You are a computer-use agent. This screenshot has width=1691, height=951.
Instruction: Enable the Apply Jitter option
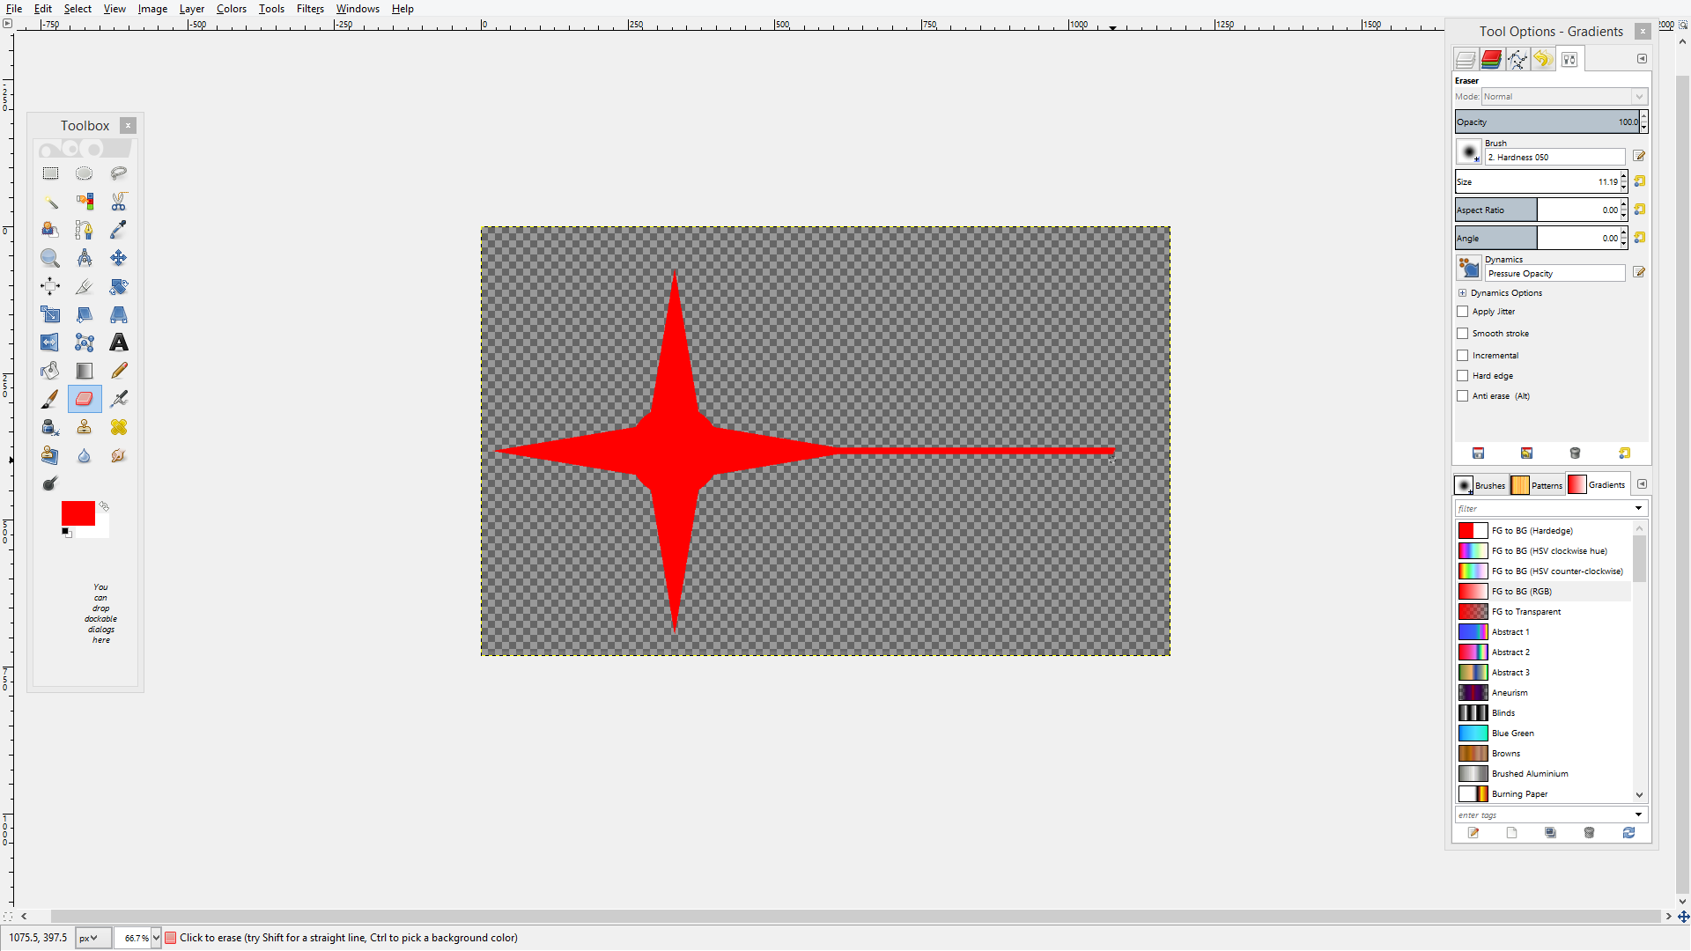click(1463, 311)
